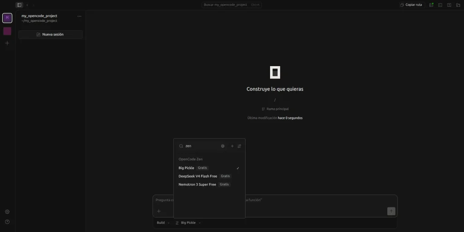This screenshot has height=232, width=464.
Task: Click the Gratis badge next to DeepSeek
Action: pyautogui.click(x=225, y=176)
